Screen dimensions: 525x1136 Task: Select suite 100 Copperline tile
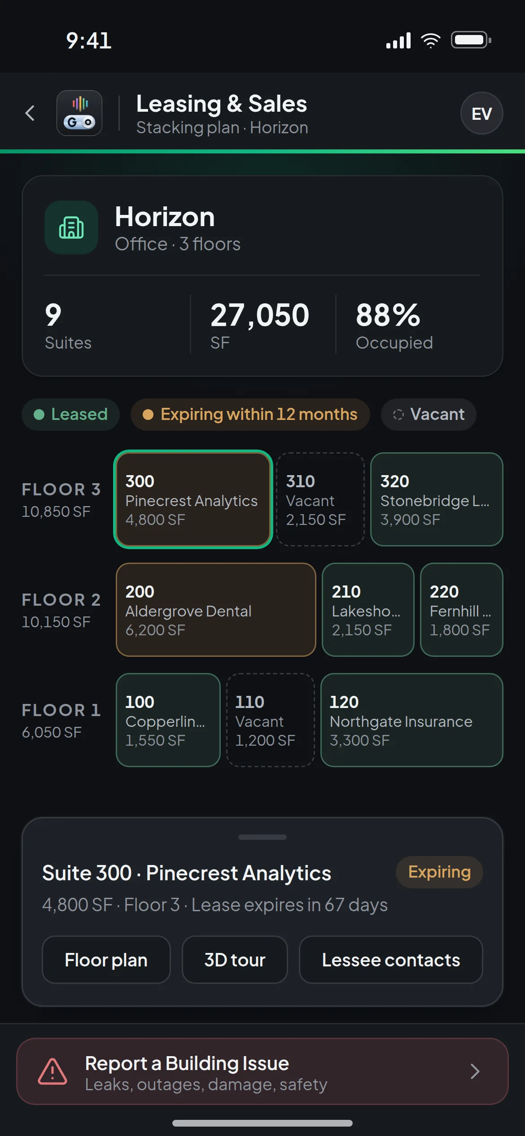(x=168, y=720)
